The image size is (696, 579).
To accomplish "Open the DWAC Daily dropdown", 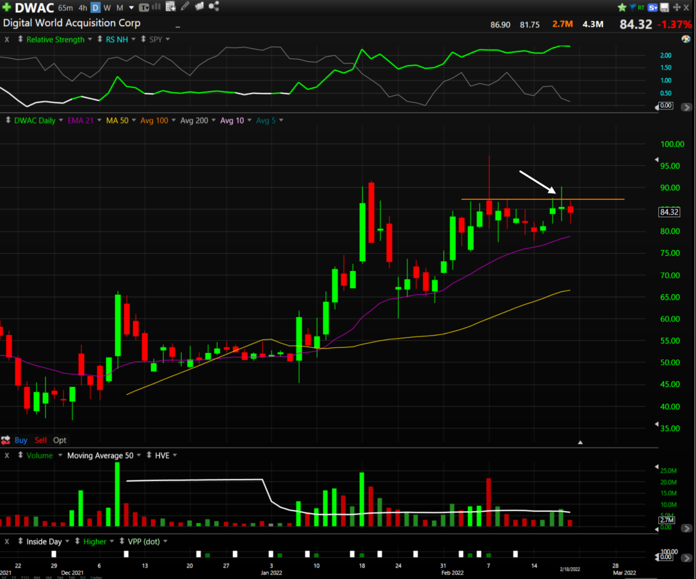I will [x=61, y=120].
